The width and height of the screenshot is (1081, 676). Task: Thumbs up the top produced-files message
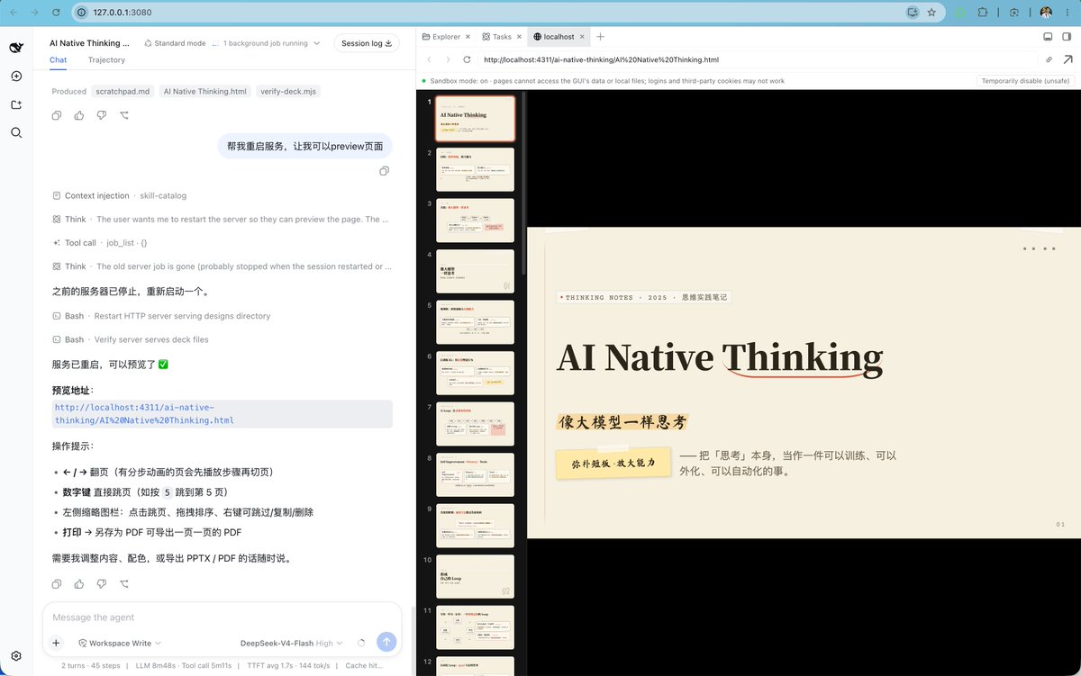click(x=79, y=115)
